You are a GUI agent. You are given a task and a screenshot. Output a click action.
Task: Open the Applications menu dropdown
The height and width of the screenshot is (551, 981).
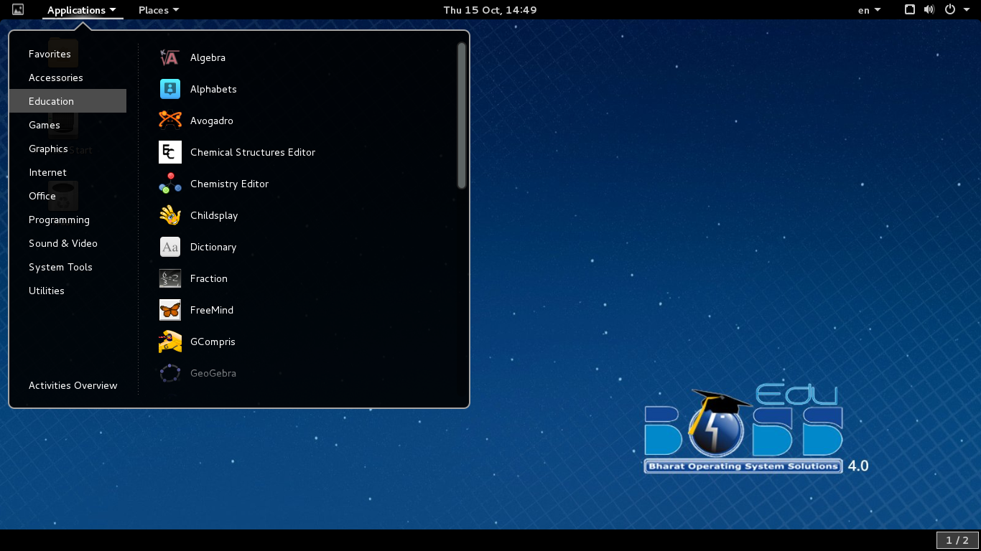pos(82,10)
